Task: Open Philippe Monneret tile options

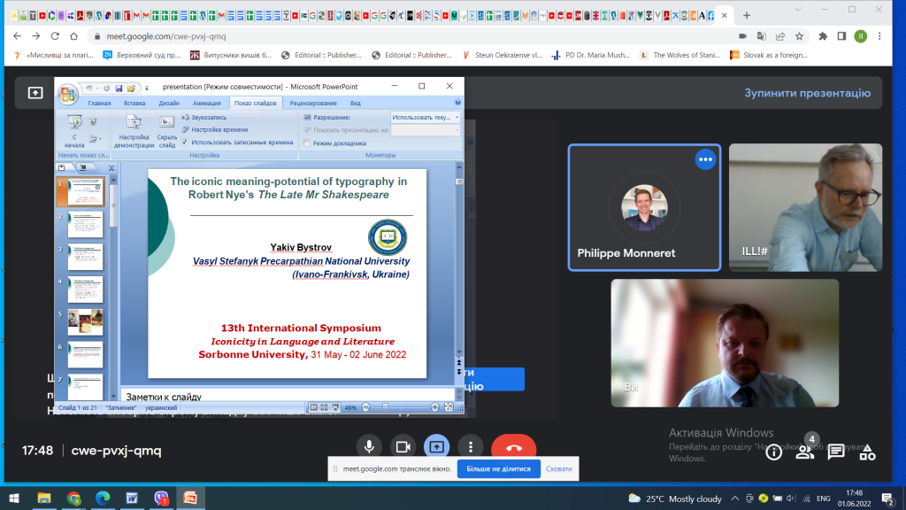Action: [705, 159]
